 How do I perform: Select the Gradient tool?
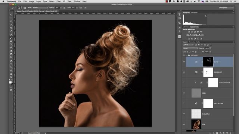pyautogui.click(x=11, y=51)
